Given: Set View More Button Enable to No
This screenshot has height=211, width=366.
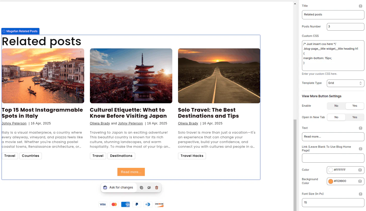Looking at the screenshot, I should 336,106.
